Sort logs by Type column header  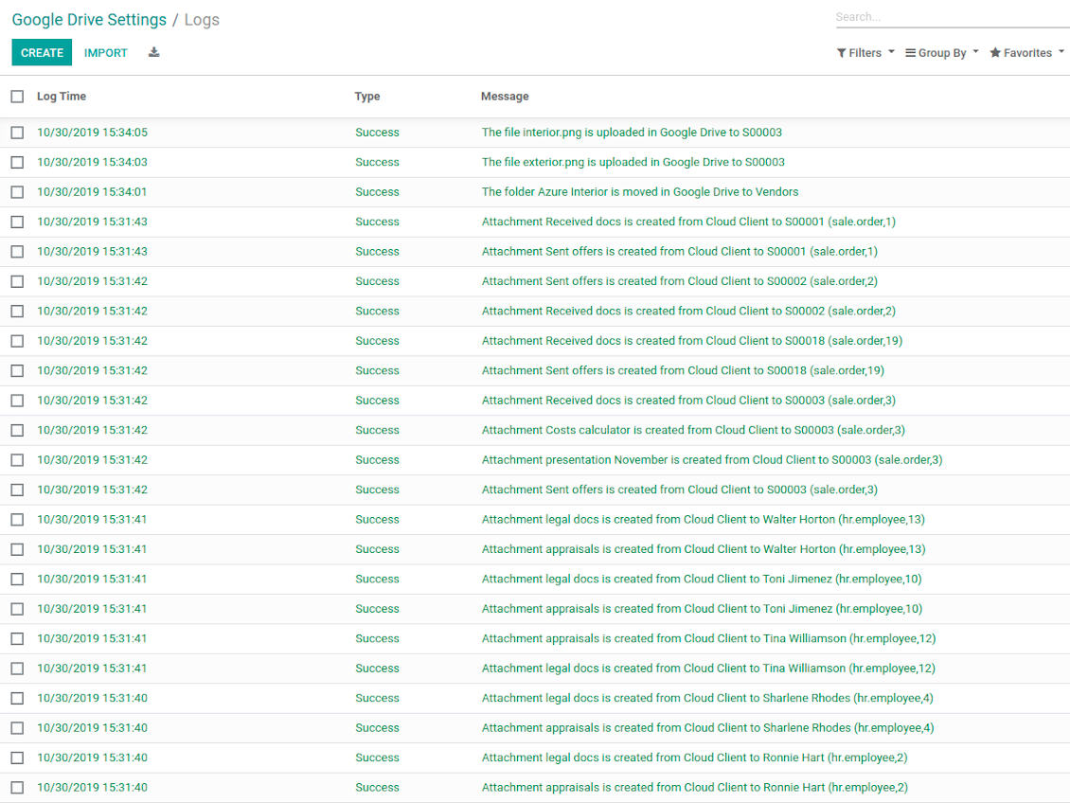click(367, 97)
